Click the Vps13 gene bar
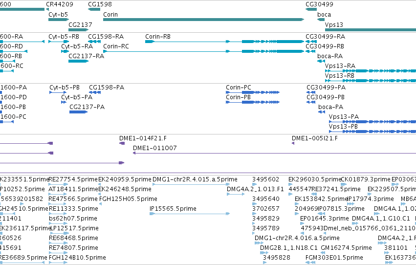The image size is (416, 265). (371, 30)
